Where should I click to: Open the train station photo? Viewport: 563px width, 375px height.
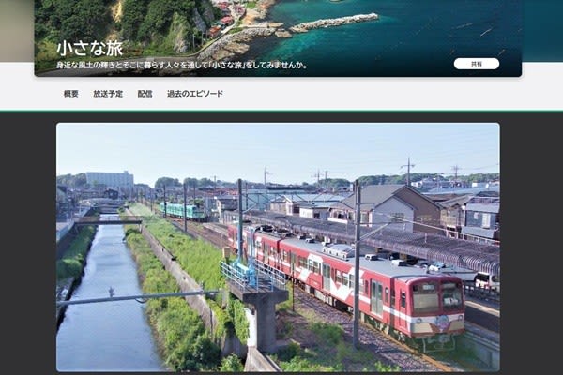278,247
